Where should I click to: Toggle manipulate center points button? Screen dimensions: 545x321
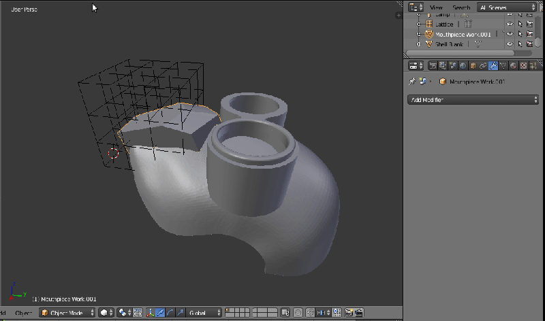(x=138, y=313)
